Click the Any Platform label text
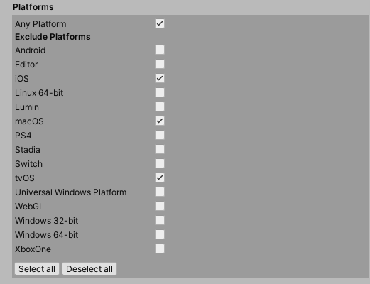370x284 pixels. click(x=40, y=24)
